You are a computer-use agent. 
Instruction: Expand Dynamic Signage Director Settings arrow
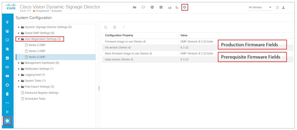coord(19,27)
